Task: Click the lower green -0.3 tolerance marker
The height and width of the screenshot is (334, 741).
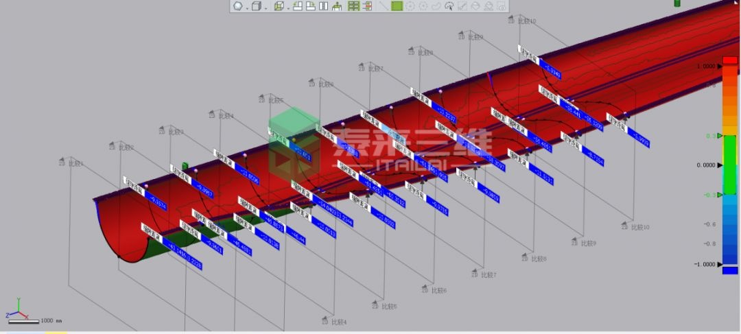Action: (x=720, y=195)
